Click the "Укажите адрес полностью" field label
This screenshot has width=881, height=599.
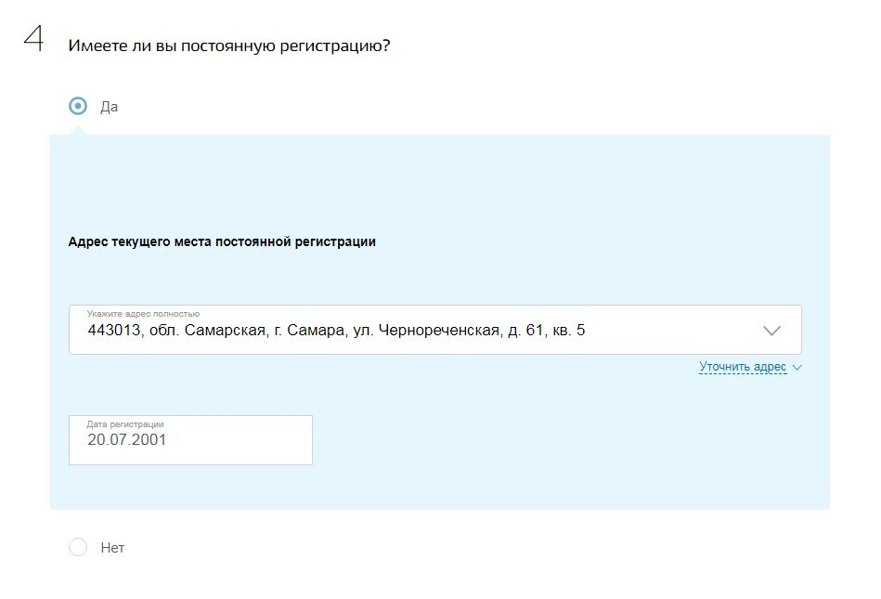pos(143,314)
